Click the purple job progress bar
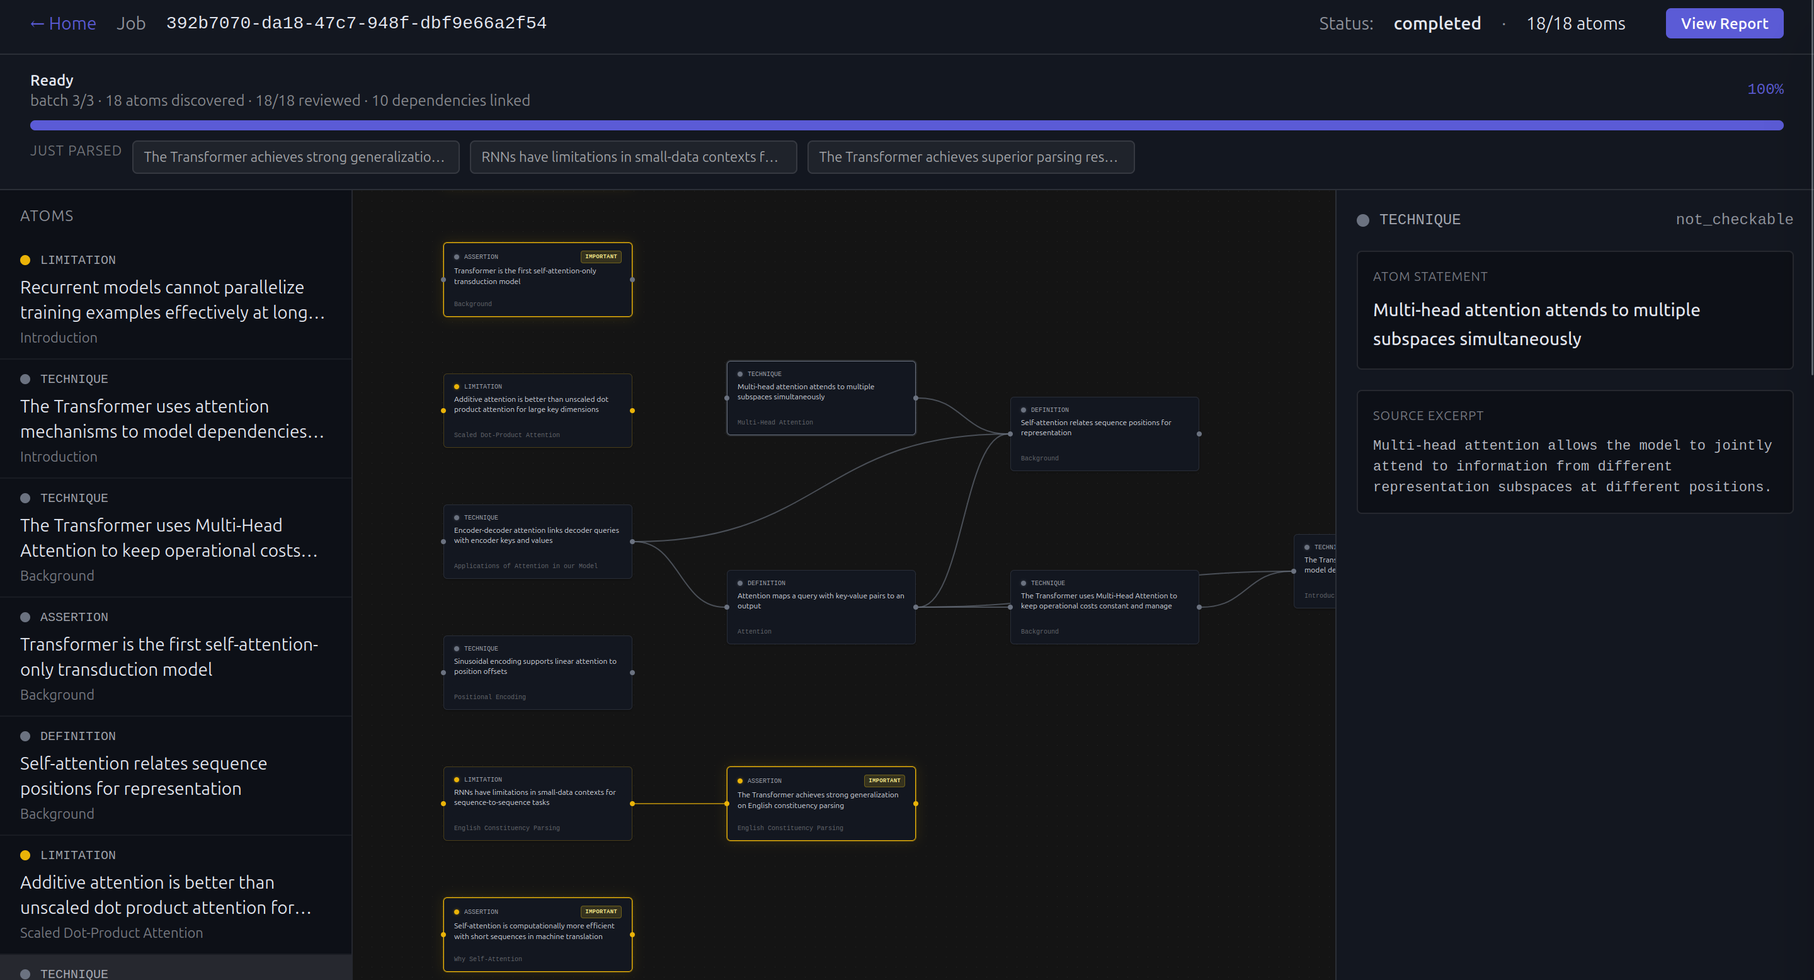Image resolution: width=1814 pixels, height=980 pixels. tap(906, 125)
